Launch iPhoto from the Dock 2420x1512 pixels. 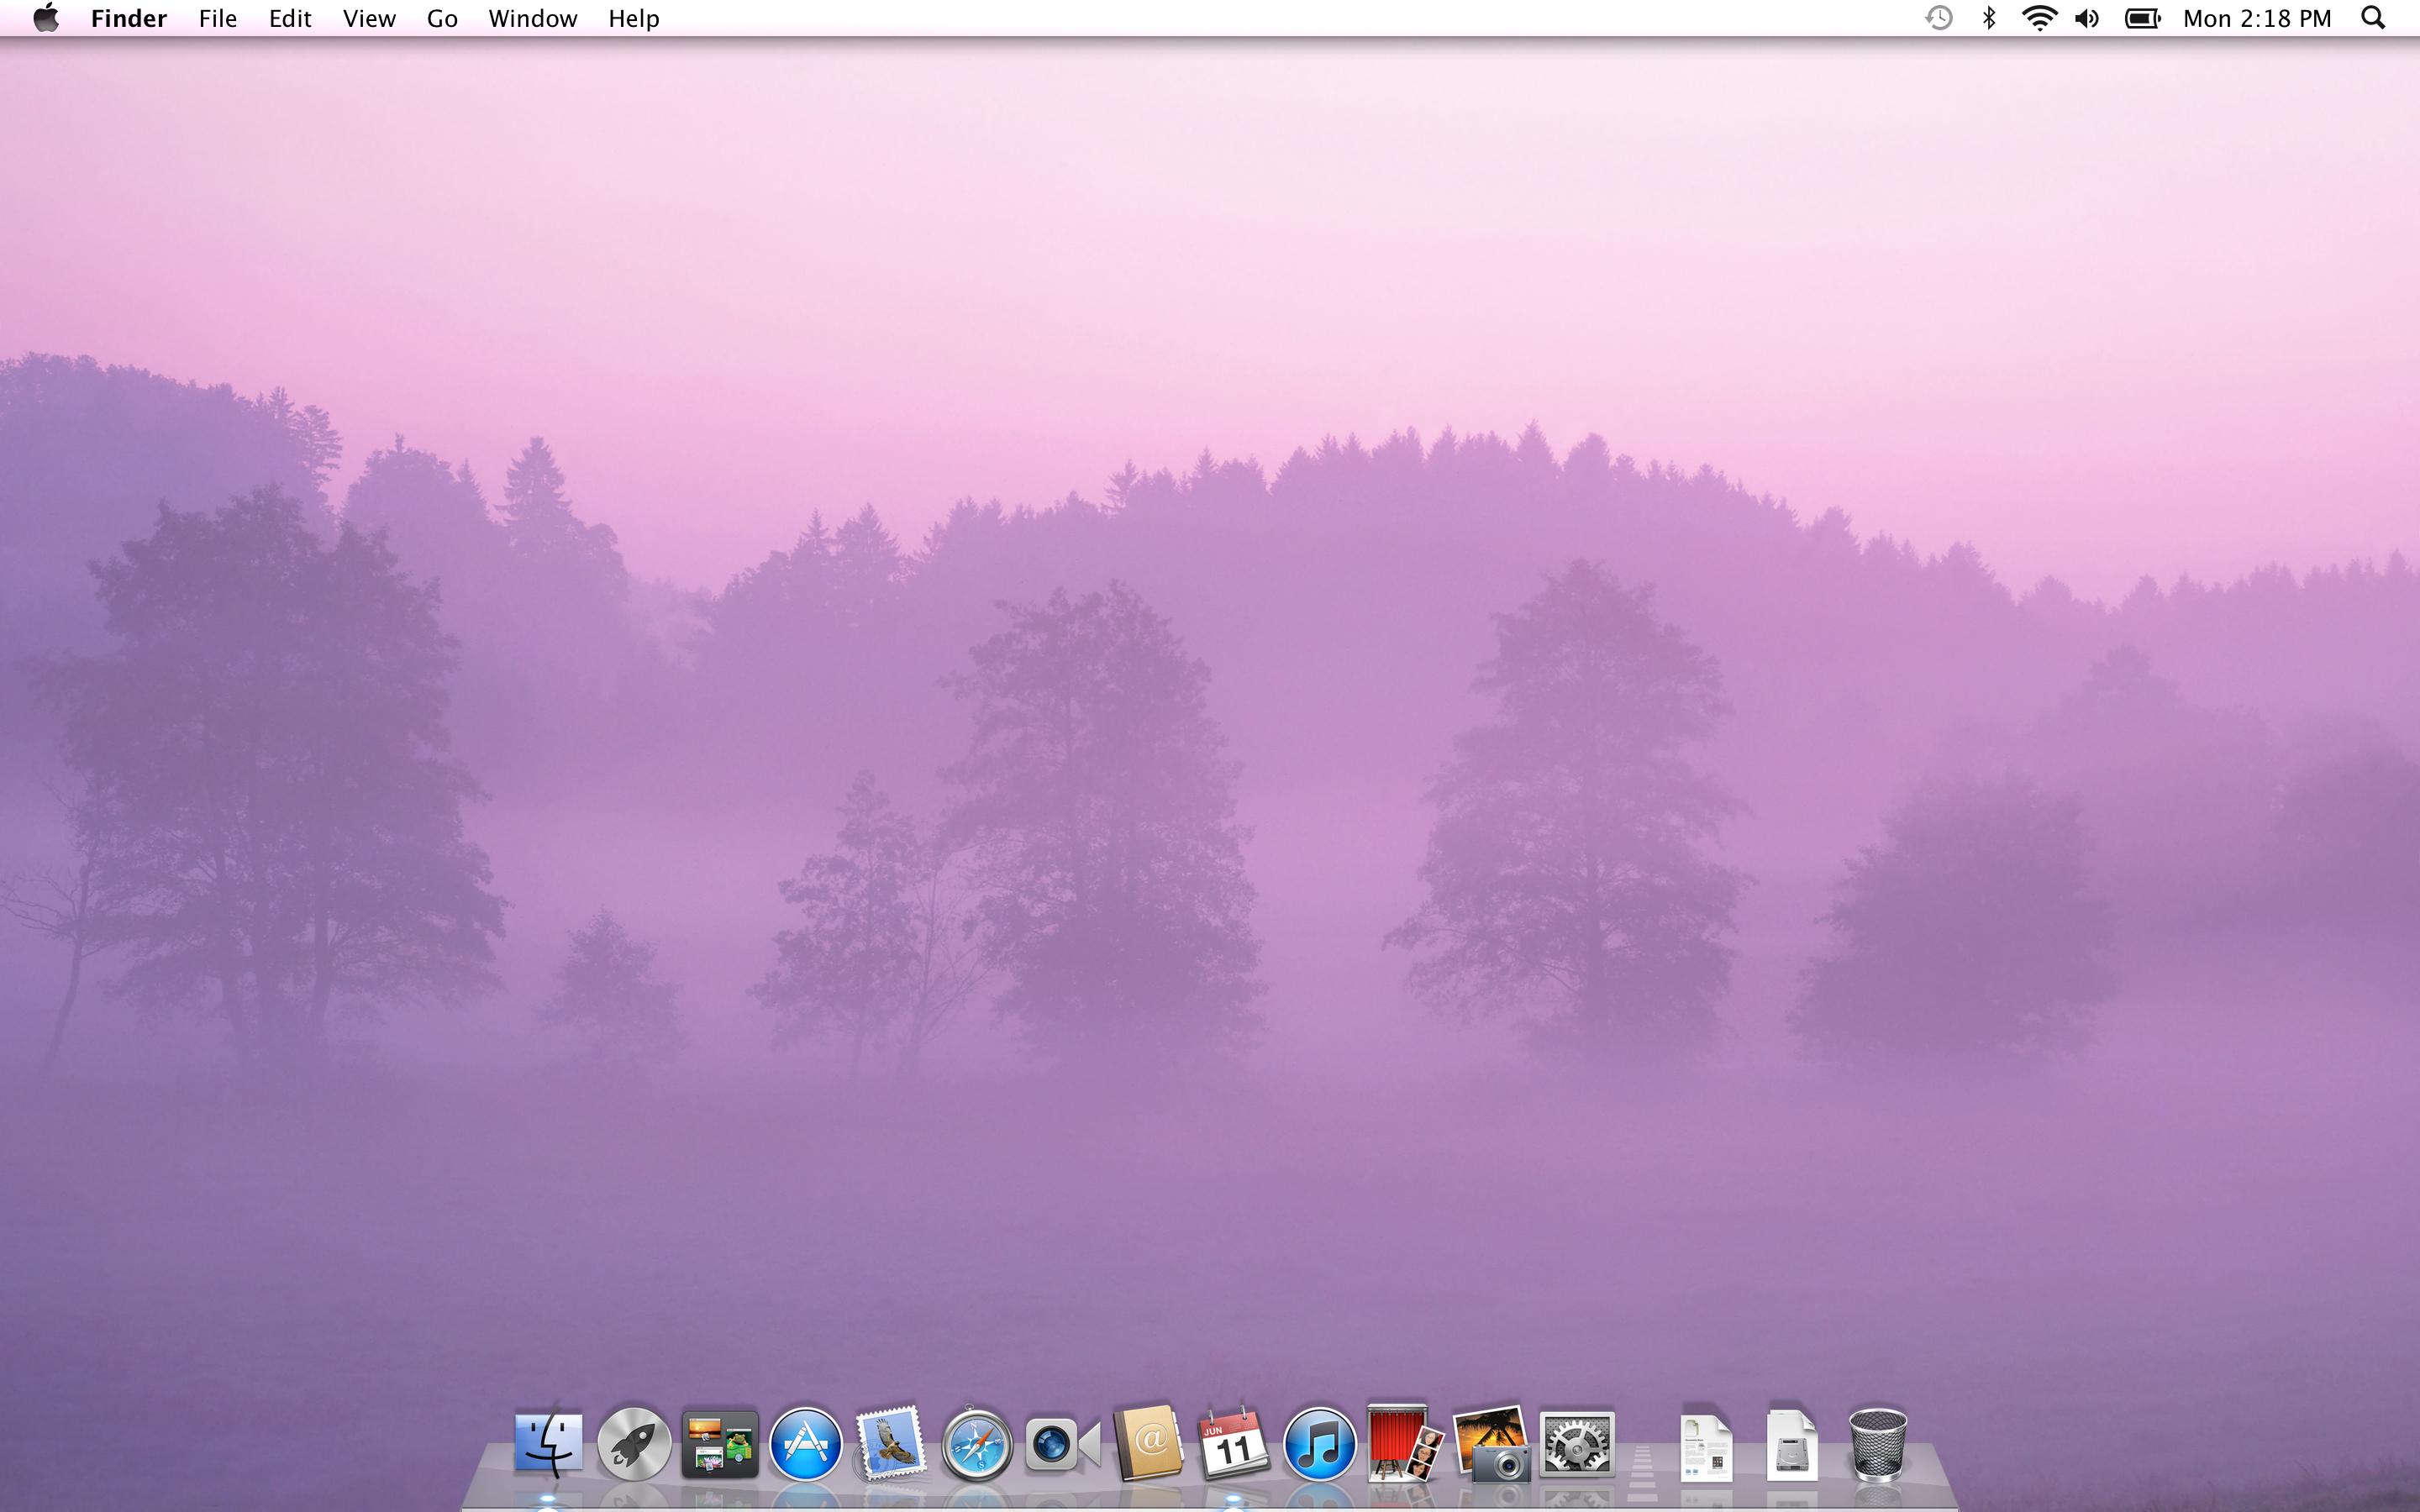[1490, 1444]
